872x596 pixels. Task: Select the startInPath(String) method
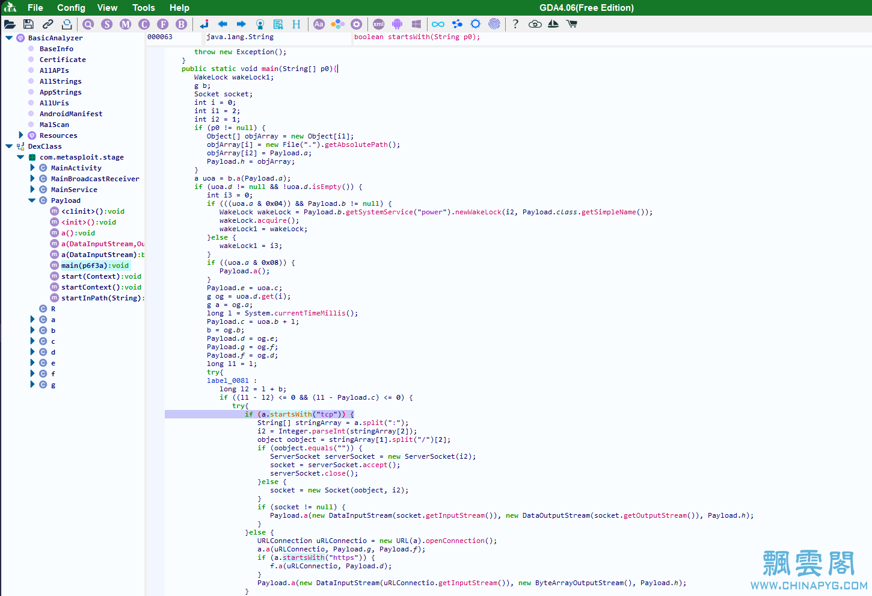pyautogui.click(x=102, y=298)
